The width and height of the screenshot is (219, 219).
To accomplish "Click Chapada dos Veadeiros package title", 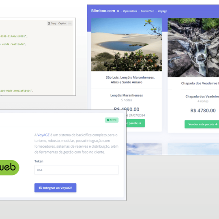I will (x=200, y=83).
